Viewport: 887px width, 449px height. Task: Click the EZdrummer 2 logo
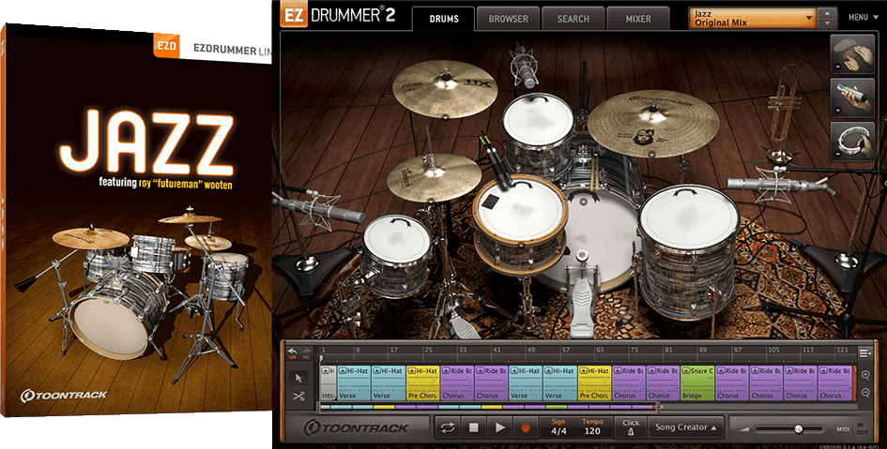(338, 15)
